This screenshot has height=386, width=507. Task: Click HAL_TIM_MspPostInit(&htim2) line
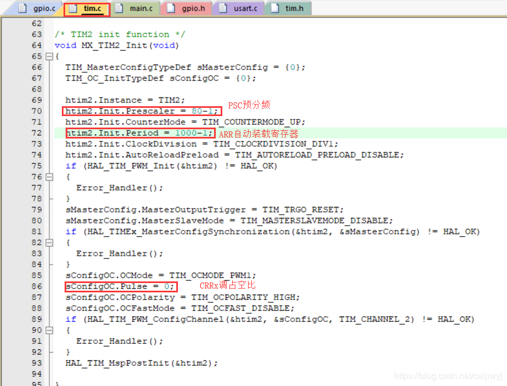pos(142,364)
